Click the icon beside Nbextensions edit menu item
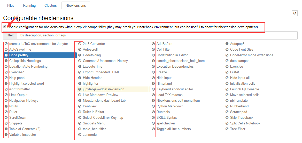302x143 pixels. point(153,101)
